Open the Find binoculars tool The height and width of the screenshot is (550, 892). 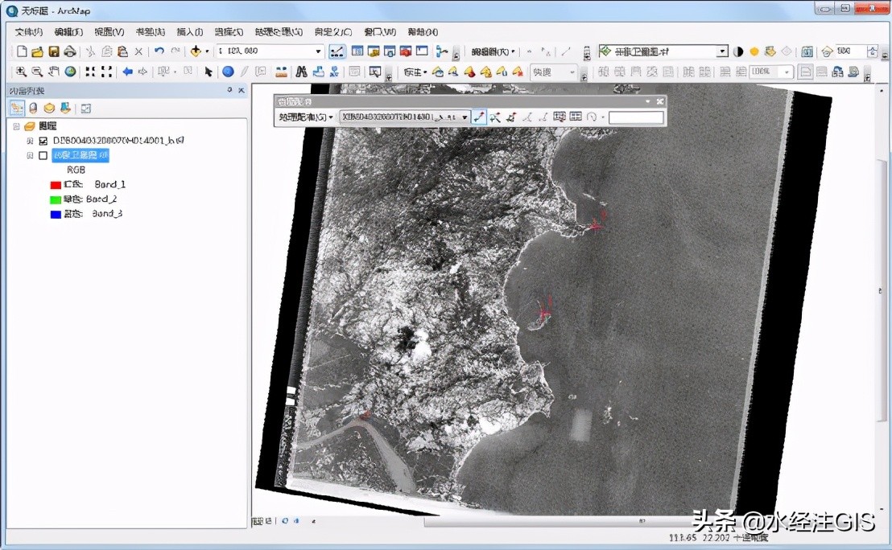[x=302, y=72]
